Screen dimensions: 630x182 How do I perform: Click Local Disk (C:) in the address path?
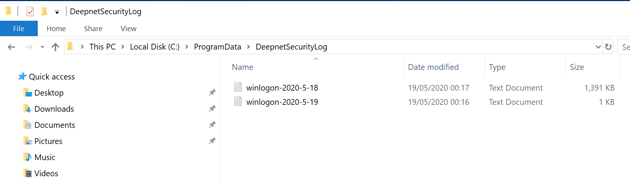click(155, 47)
